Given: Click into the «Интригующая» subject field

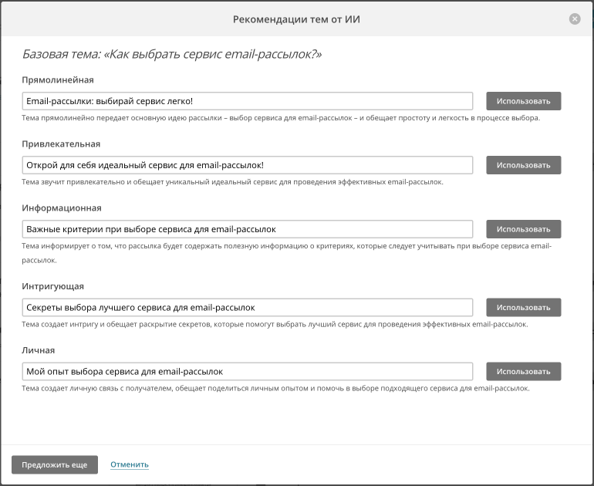Looking at the screenshot, I should (248, 307).
